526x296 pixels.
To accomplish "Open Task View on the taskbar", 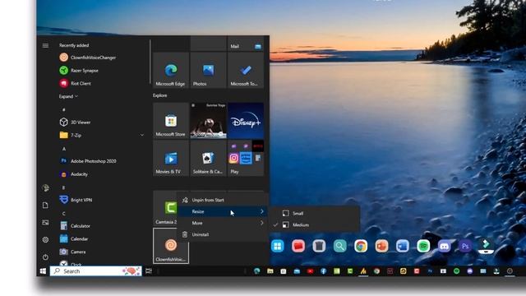I will pos(149,271).
